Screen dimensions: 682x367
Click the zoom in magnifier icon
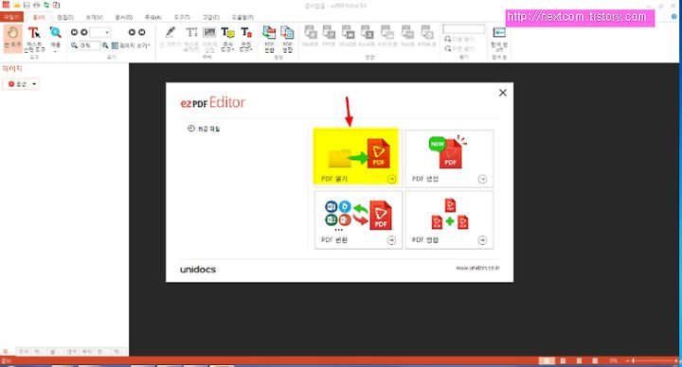tap(105, 45)
